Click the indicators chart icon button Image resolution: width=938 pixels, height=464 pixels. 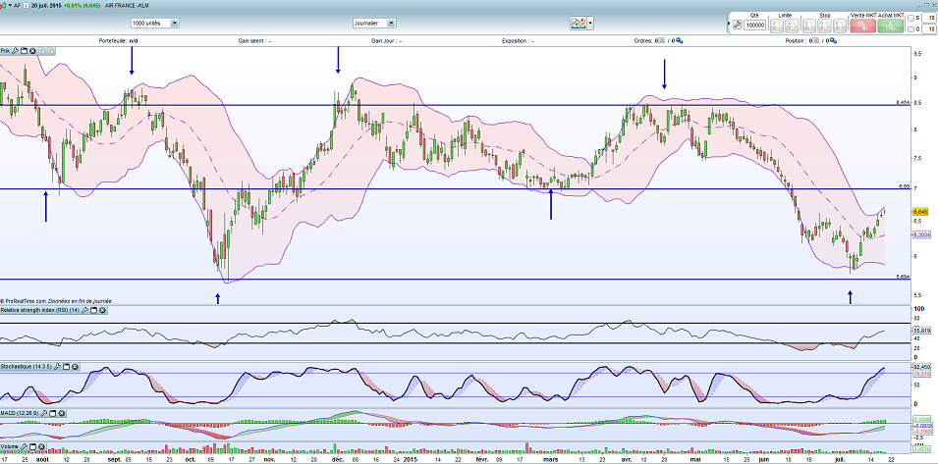tap(578, 24)
